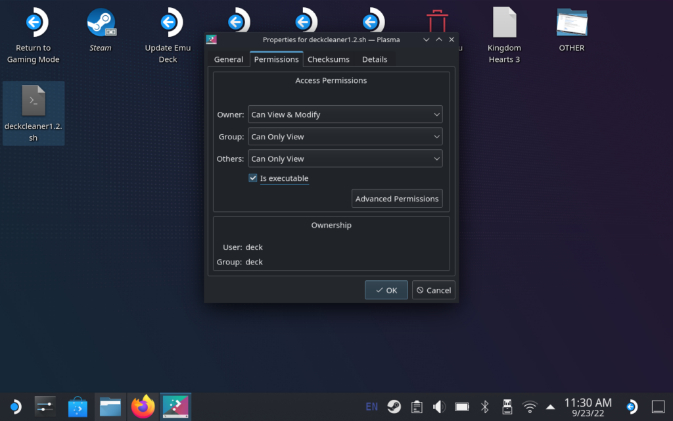
Task: Expand hidden system tray icons arrow
Action: 550,407
